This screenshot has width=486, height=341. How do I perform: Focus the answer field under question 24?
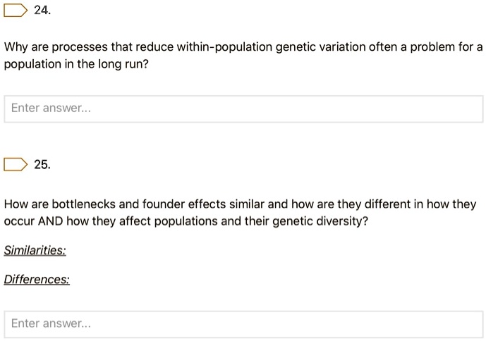243,108
